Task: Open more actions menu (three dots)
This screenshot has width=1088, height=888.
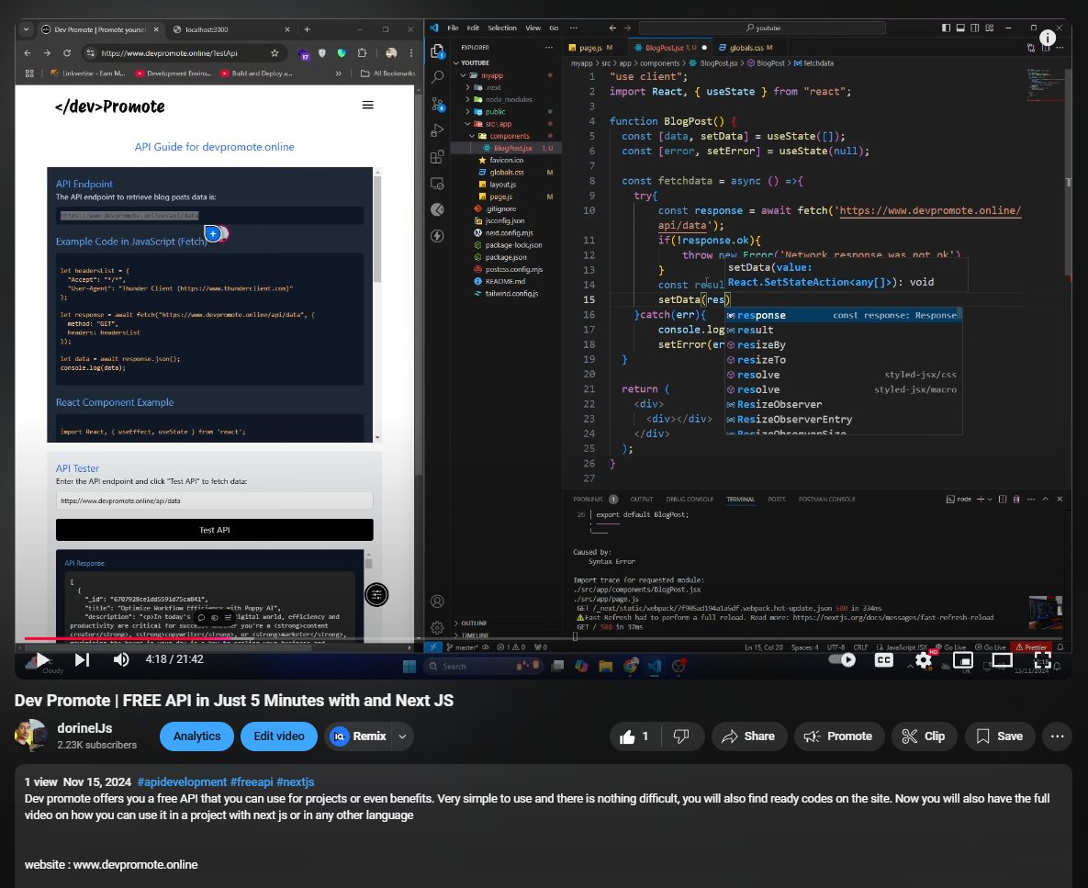Action: click(x=1057, y=736)
